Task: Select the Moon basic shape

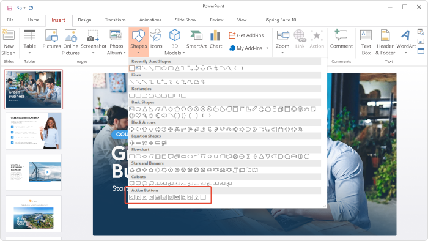Action: click(158, 116)
